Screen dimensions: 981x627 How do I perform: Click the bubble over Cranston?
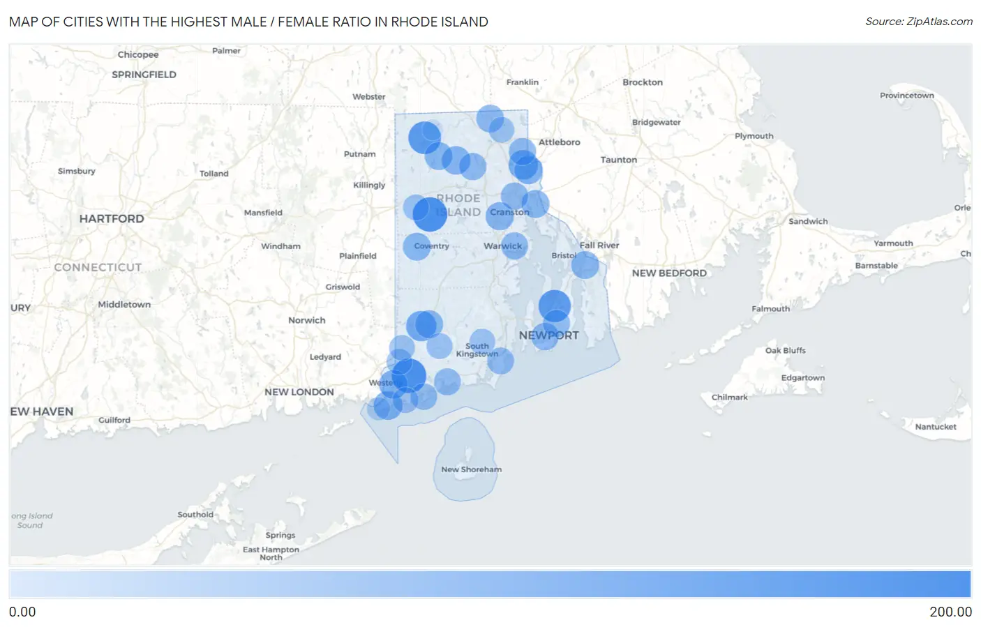(500, 216)
